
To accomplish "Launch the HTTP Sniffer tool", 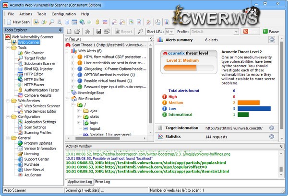I will [x=34, y=80].
